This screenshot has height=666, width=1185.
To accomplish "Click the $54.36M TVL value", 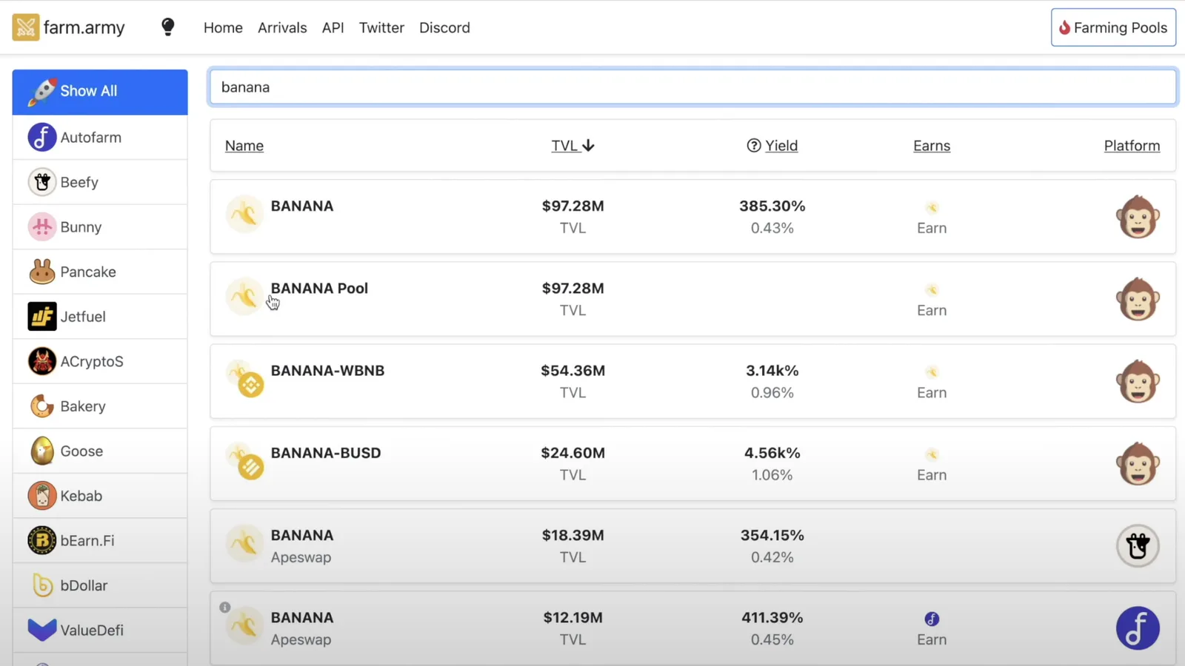I will [x=573, y=371].
